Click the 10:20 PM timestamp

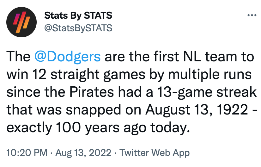point(27,152)
